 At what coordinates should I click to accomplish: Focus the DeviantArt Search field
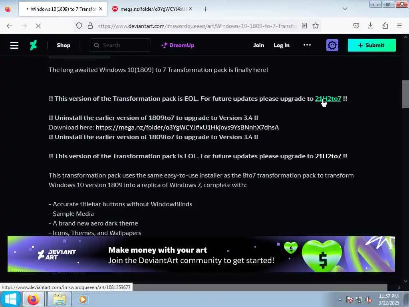pos(120,45)
